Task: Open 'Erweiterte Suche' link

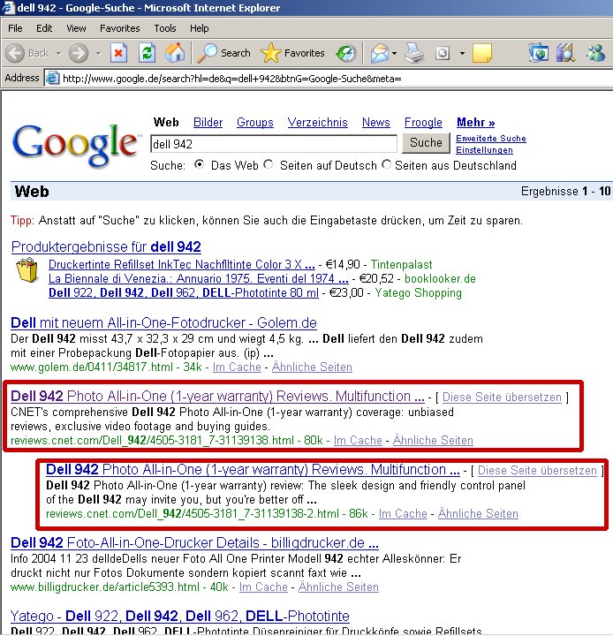Action: (x=491, y=139)
